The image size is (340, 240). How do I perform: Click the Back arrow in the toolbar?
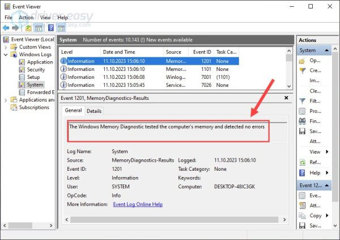coord(6,27)
